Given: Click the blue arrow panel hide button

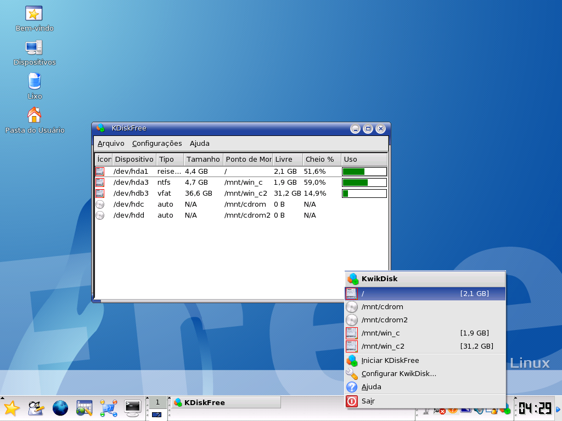Looking at the screenshot, I should coord(558,409).
